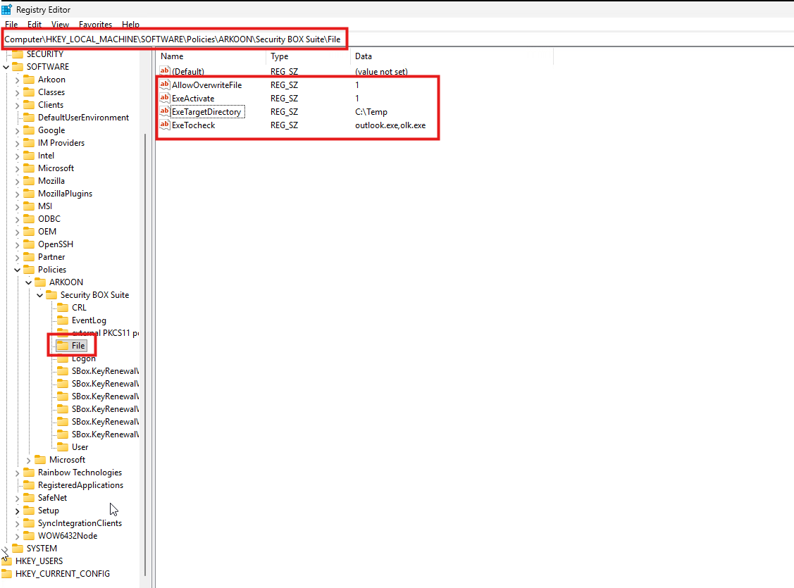Collapse the ARKOON key under Policies
Image resolution: width=794 pixels, height=588 pixels.
coord(28,282)
